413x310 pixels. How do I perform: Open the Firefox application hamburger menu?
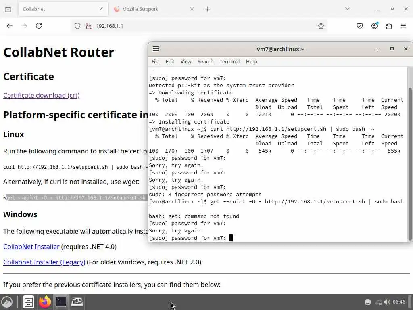coord(403,26)
